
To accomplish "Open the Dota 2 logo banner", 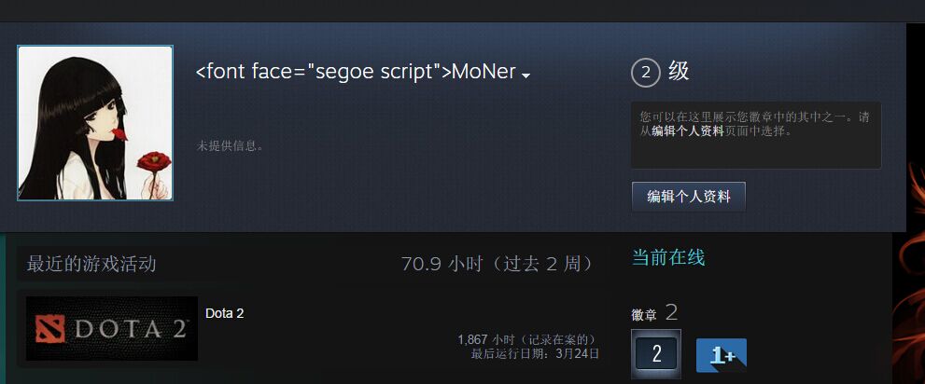I will click(x=112, y=328).
